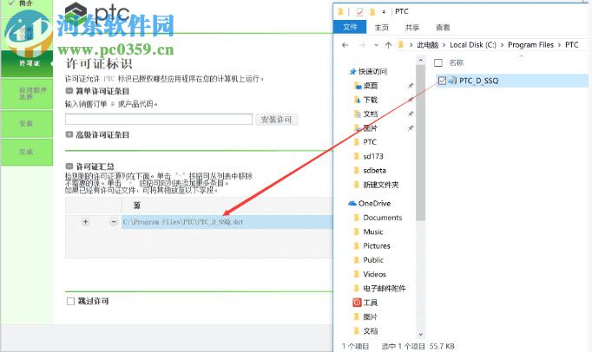Viewport: 592px width, 352px height.
Task: Uncheck the PTC_D_SSQ file checkbox
Action: pos(442,81)
